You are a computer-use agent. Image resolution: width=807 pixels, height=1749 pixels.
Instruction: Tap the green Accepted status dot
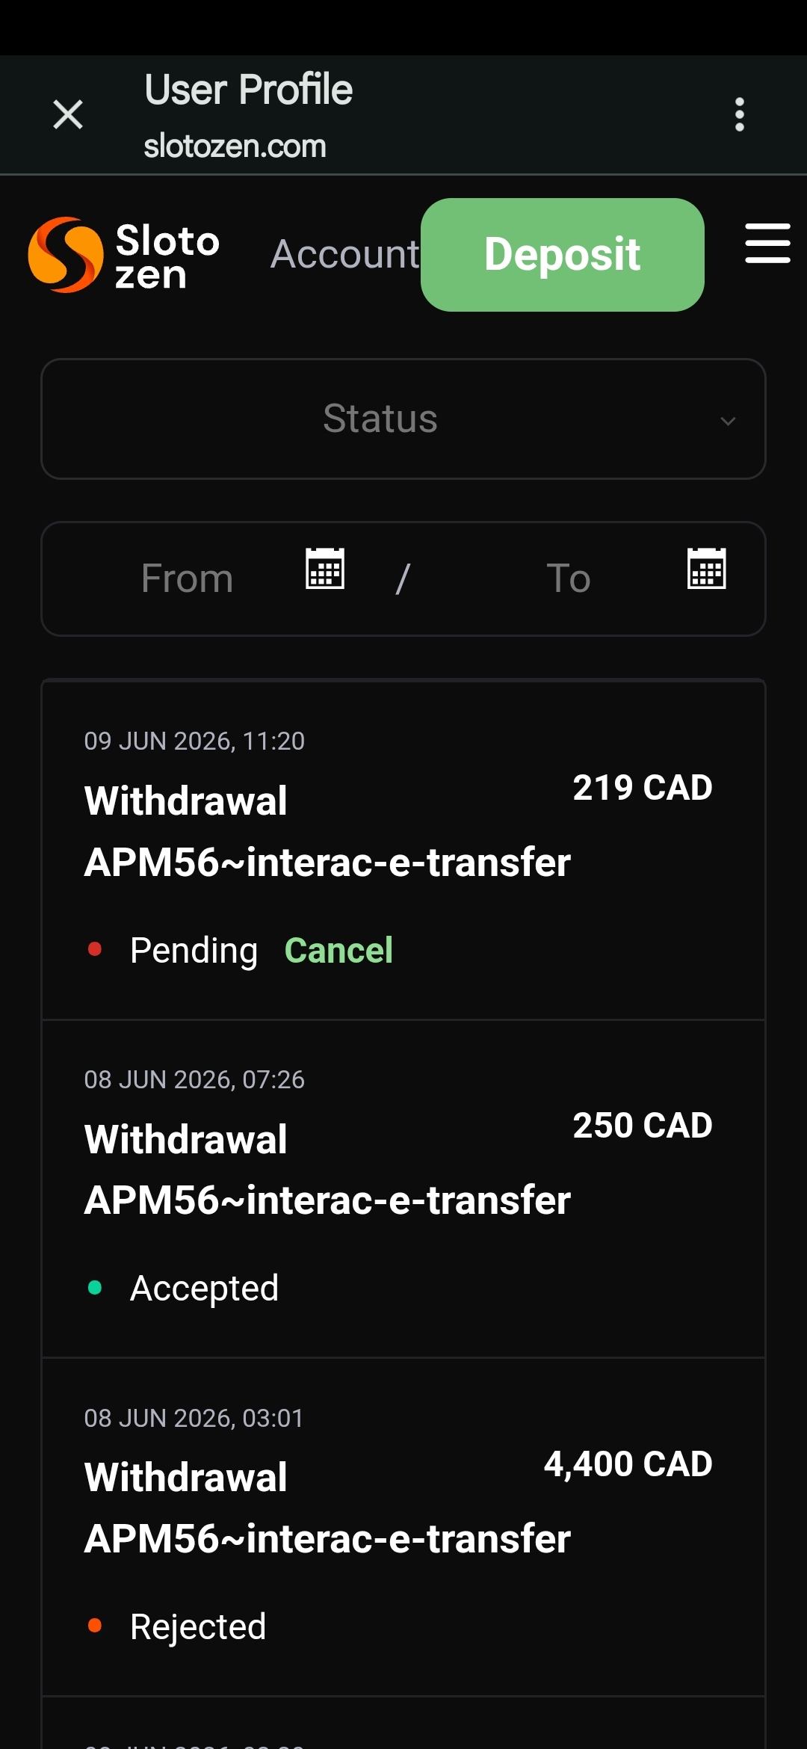click(95, 1287)
